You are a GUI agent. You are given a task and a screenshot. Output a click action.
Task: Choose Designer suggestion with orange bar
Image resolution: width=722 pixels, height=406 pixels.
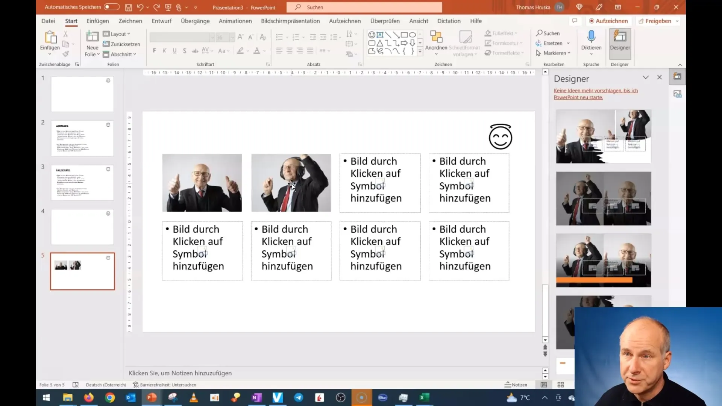pyautogui.click(x=604, y=261)
